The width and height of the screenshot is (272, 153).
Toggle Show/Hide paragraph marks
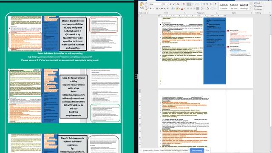tap(215, 4)
